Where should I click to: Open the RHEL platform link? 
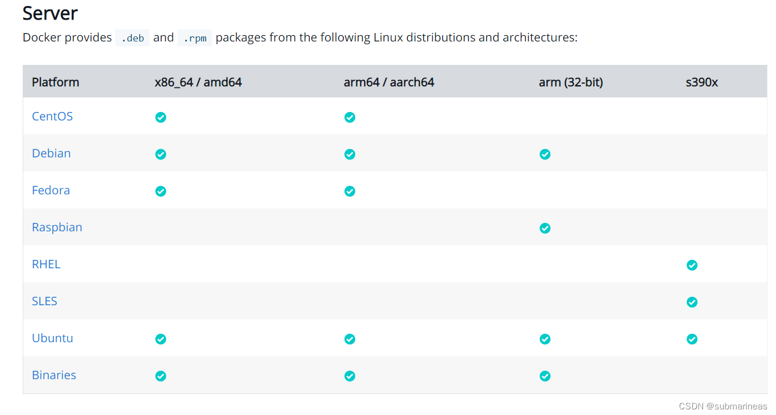46,264
